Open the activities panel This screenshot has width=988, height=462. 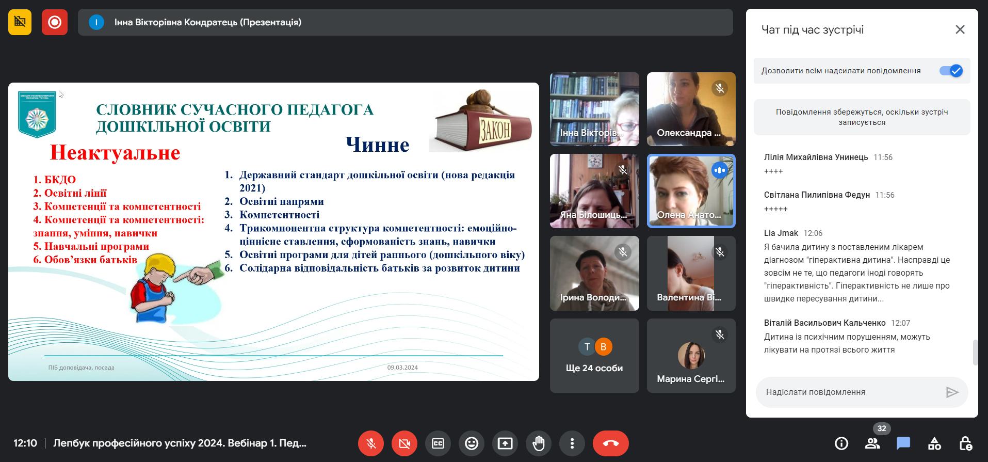tap(934, 443)
